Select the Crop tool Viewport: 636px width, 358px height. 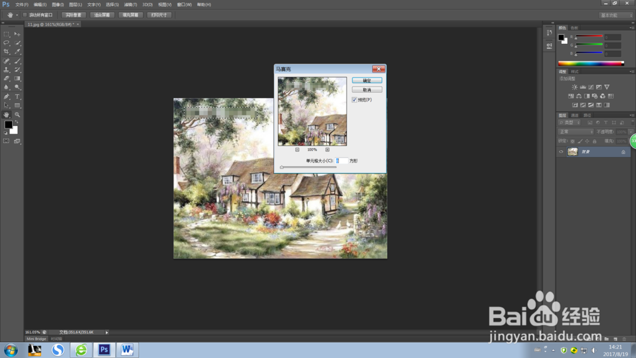coord(6,52)
